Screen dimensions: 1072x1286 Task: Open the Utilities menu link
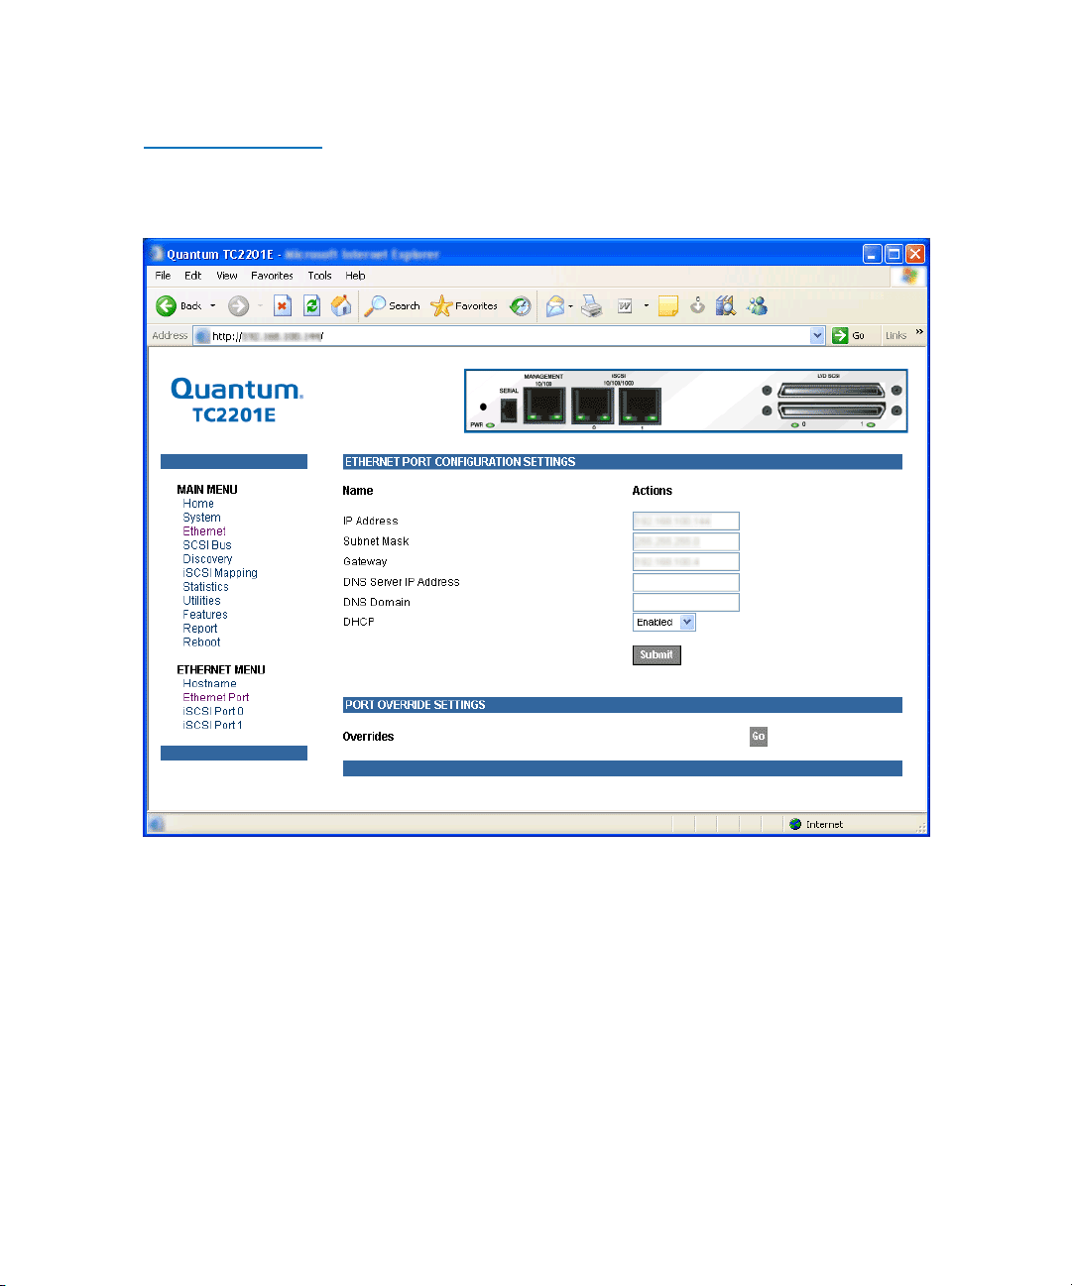click(x=201, y=601)
